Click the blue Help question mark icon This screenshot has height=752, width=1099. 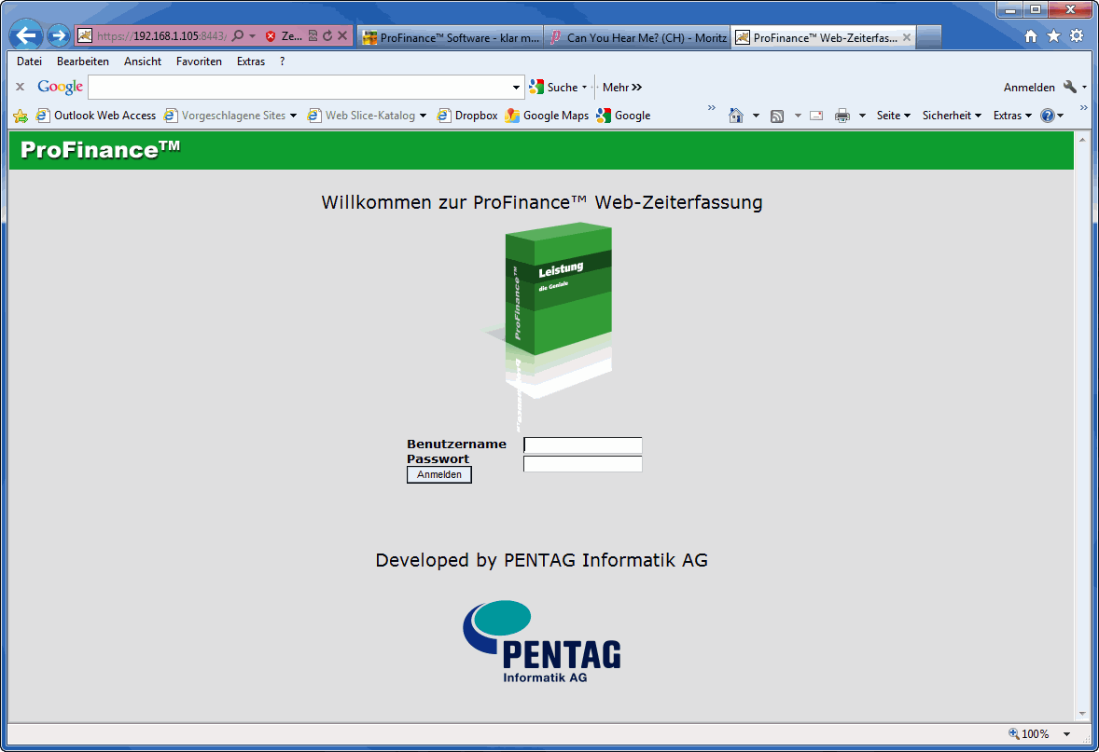point(1048,116)
